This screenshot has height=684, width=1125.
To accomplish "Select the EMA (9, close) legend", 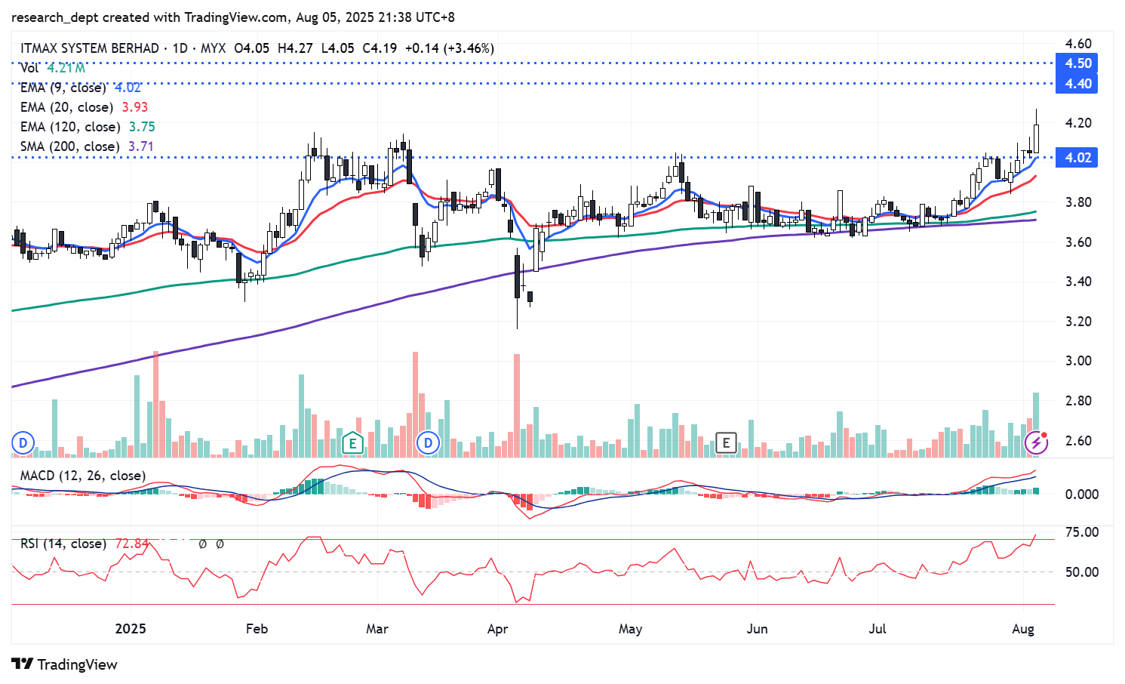I will pyautogui.click(x=63, y=88).
